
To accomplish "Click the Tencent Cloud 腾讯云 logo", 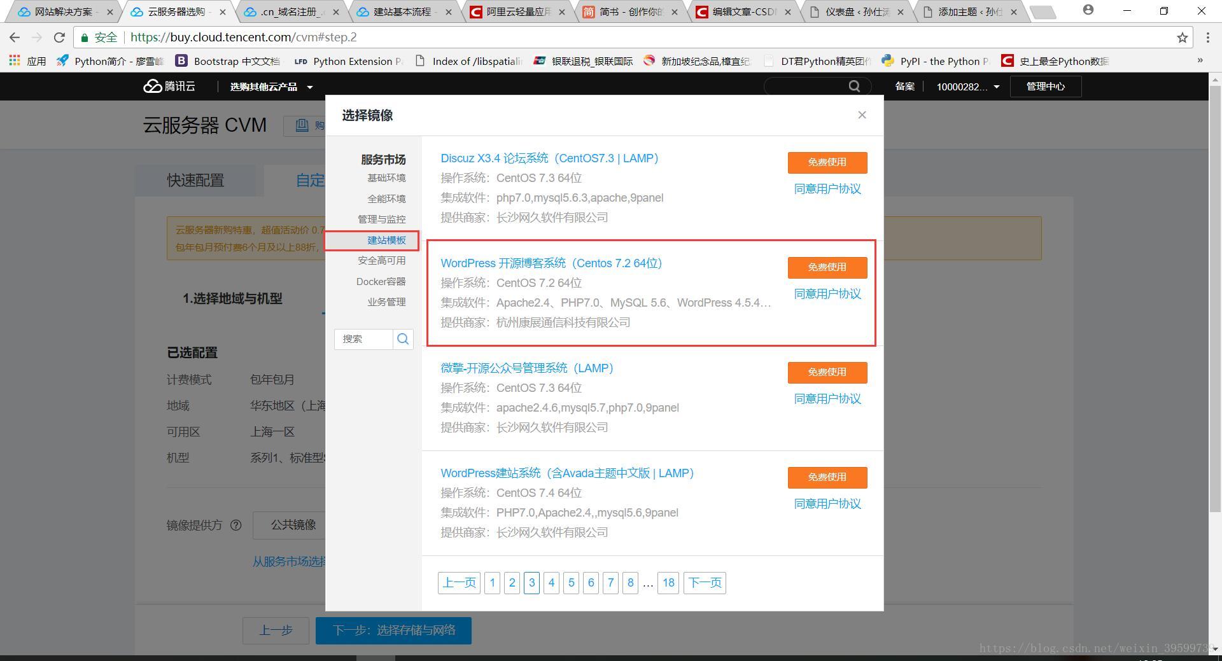I will 169,87.
